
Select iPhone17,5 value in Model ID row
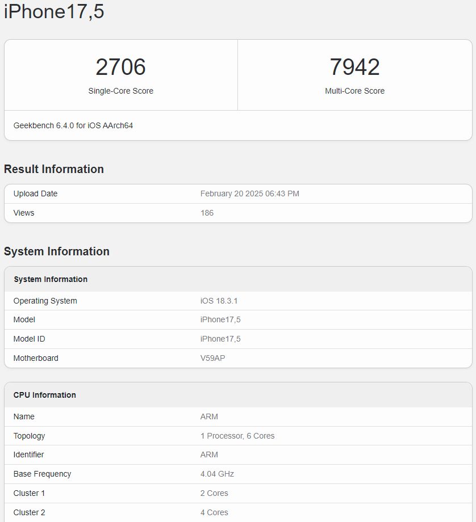pyautogui.click(x=220, y=339)
